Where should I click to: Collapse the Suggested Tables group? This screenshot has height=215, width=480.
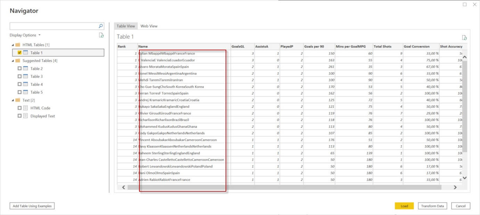coord(13,61)
